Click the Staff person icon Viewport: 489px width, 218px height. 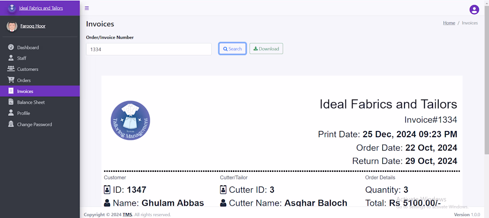(x=11, y=58)
